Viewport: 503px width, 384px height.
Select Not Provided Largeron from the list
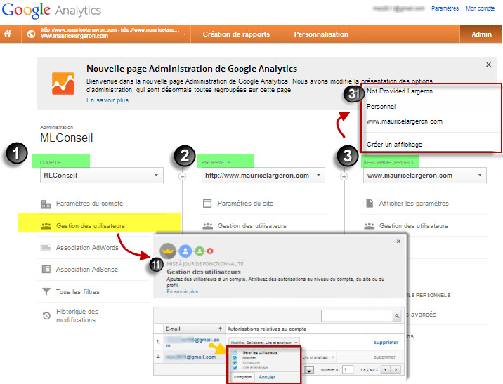click(x=400, y=91)
